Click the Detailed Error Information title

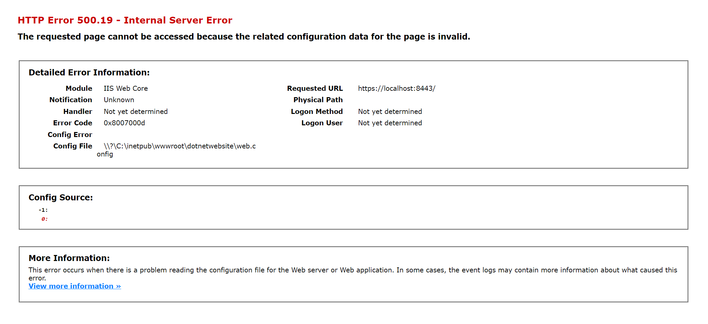[89, 72]
